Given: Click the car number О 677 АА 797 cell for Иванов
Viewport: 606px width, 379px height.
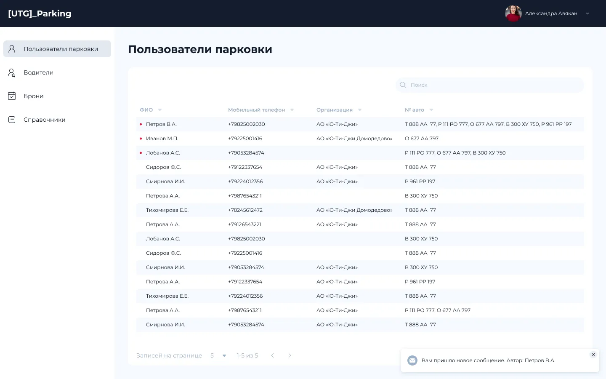Looking at the screenshot, I should (422, 139).
